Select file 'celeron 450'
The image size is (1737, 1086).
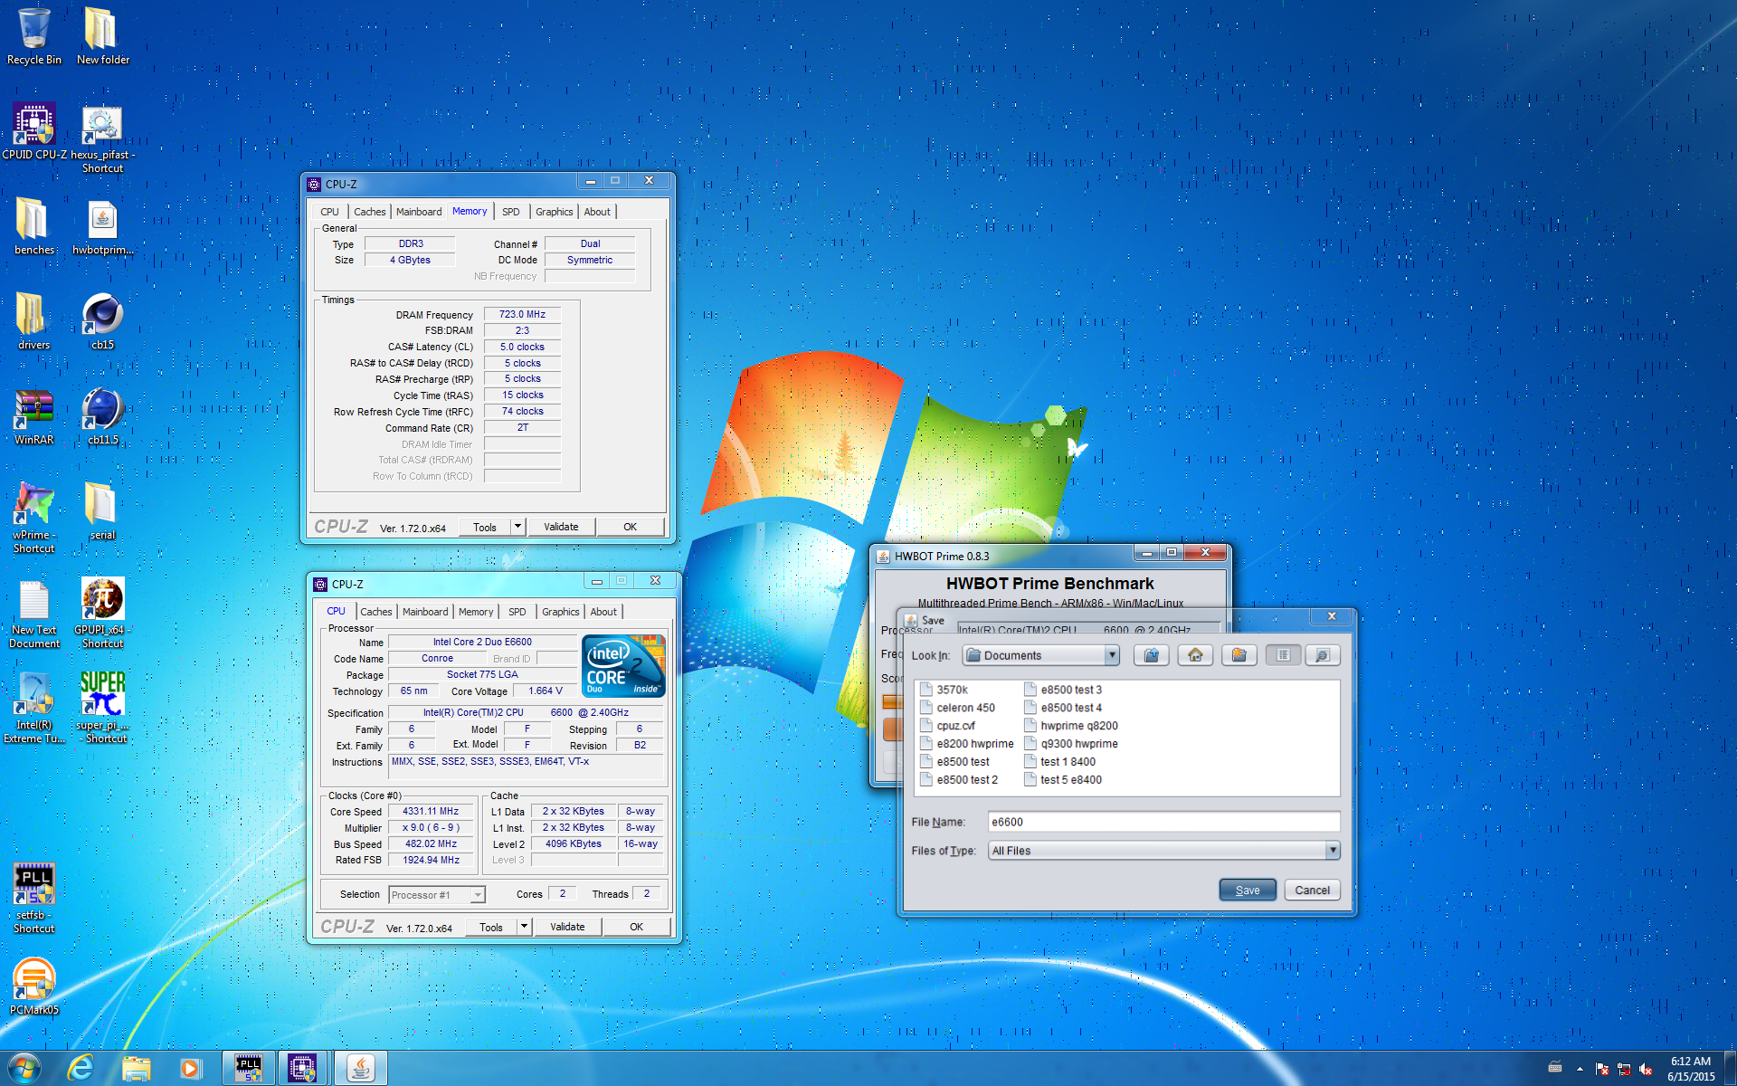pos(958,708)
